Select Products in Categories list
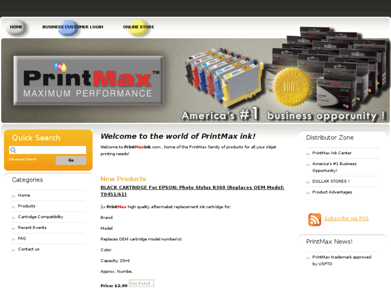Image resolution: width=391 pixels, height=293 pixels. point(26,206)
